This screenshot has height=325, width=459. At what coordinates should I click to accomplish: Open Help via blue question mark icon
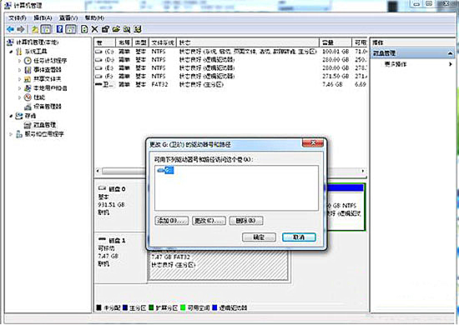click(60, 29)
